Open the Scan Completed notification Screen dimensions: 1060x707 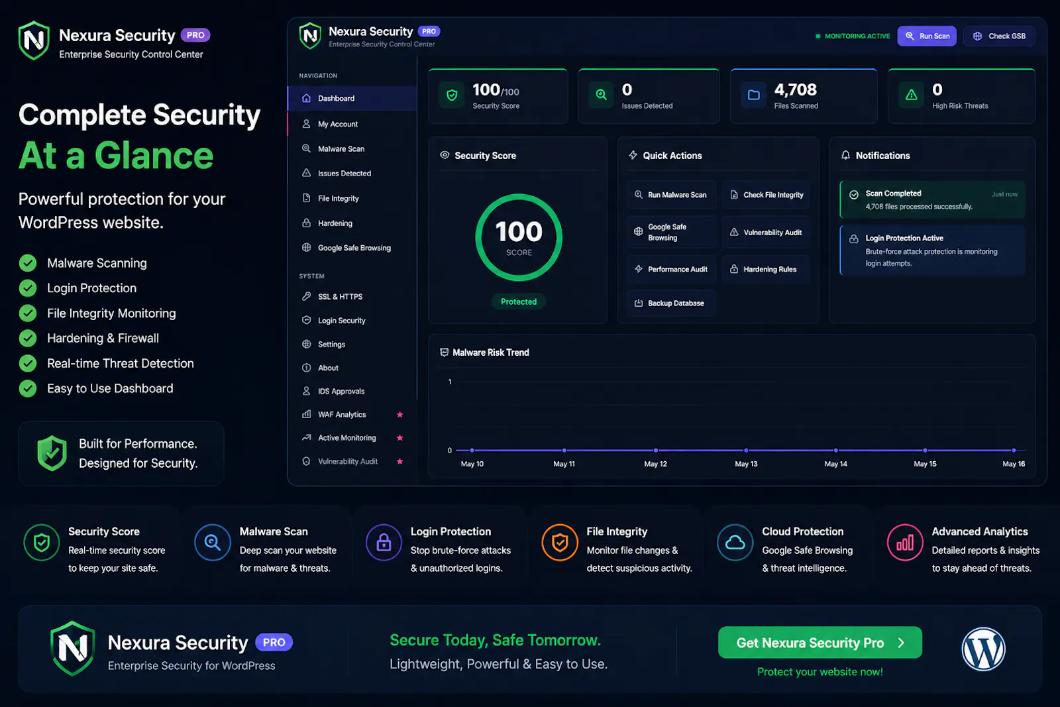[932, 199]
